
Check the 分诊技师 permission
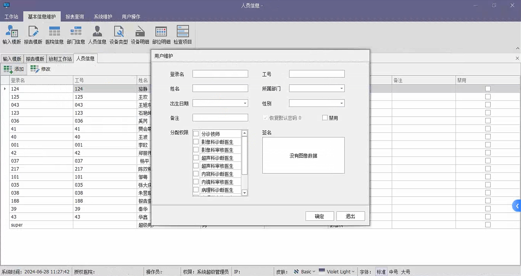click(196, 133)
